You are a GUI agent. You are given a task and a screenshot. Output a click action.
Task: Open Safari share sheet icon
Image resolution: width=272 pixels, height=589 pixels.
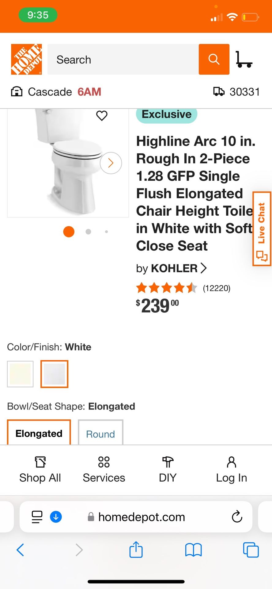136,549
